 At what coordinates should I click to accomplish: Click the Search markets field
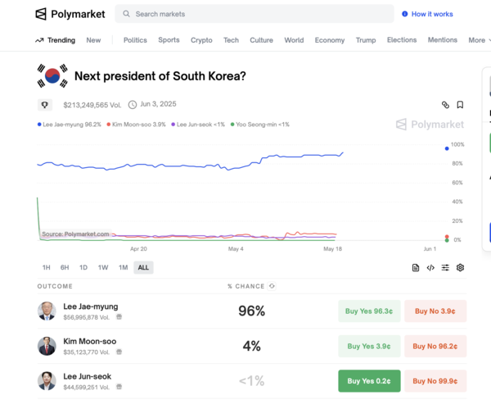[x=254, y=14]
